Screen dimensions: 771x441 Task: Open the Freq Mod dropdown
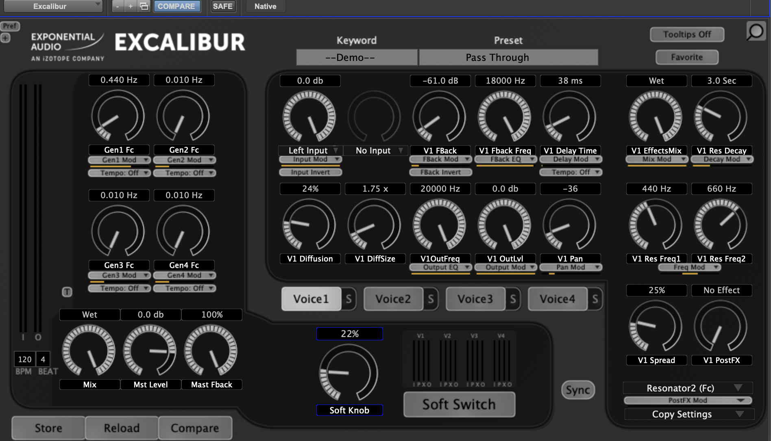pos(689,267)
